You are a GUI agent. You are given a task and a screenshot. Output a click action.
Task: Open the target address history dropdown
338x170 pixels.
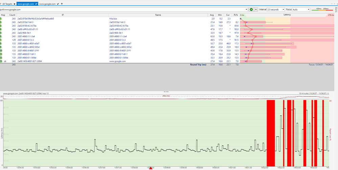point(246,9)
